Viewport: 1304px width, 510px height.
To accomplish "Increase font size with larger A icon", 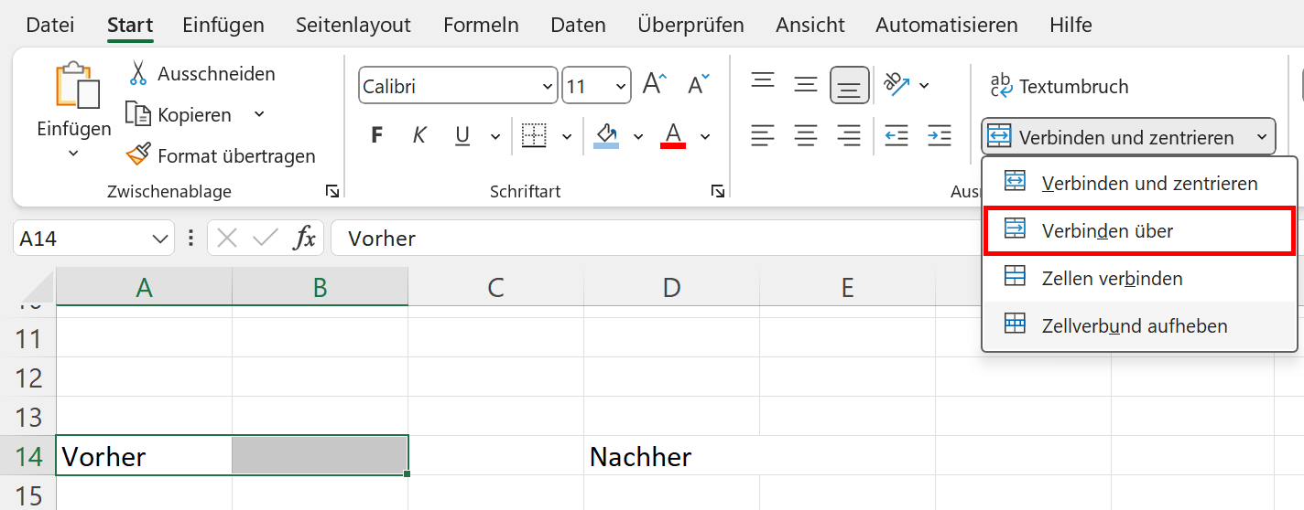I will [654, 86].
